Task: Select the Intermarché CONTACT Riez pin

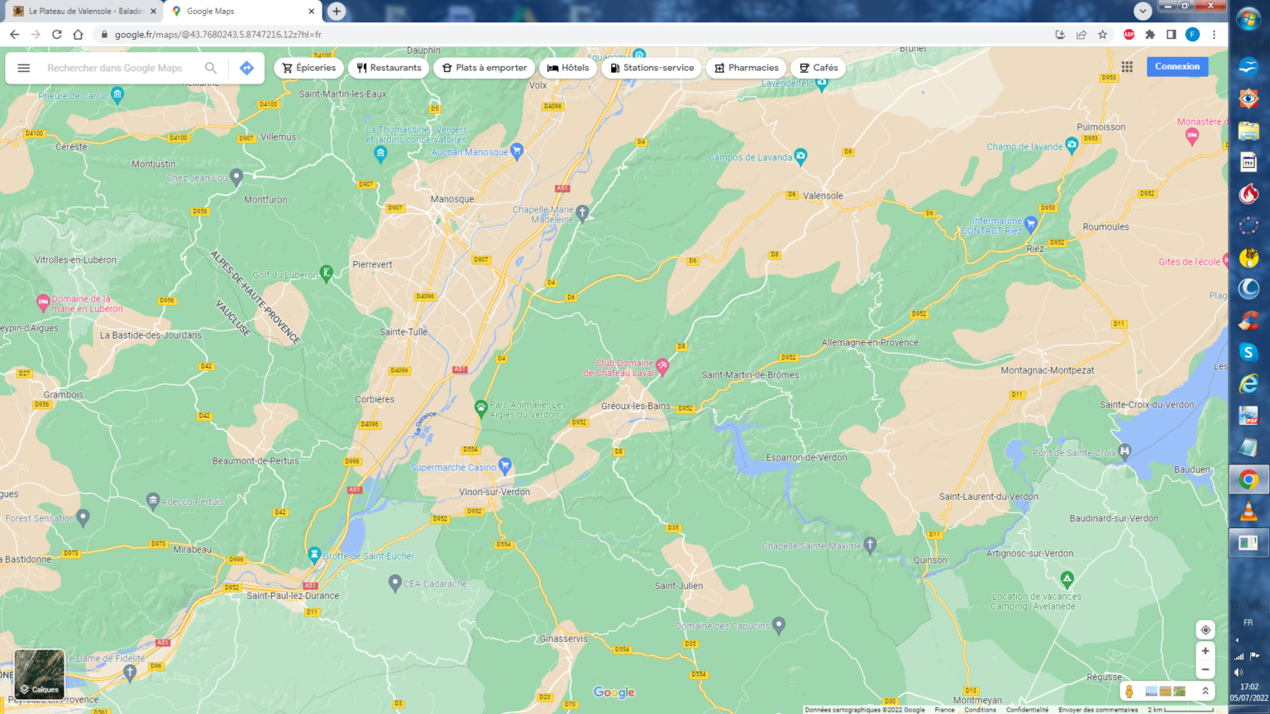Action: coord(1030,223)
